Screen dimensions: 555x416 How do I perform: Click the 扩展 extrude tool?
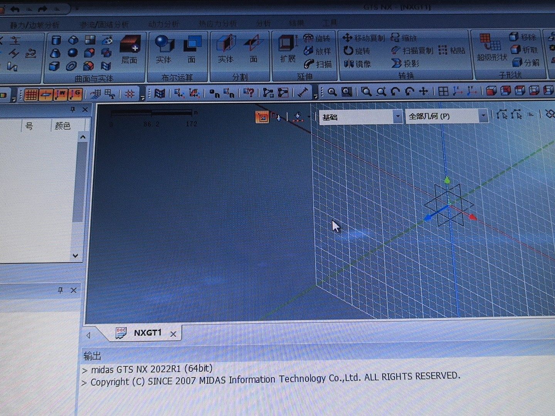[288, 49]
